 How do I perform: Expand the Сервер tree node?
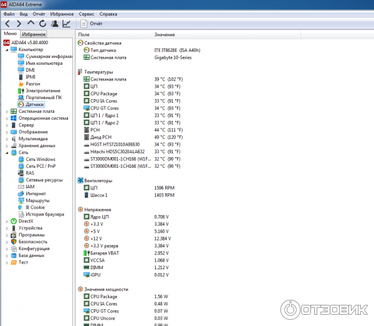click(7, 125)
